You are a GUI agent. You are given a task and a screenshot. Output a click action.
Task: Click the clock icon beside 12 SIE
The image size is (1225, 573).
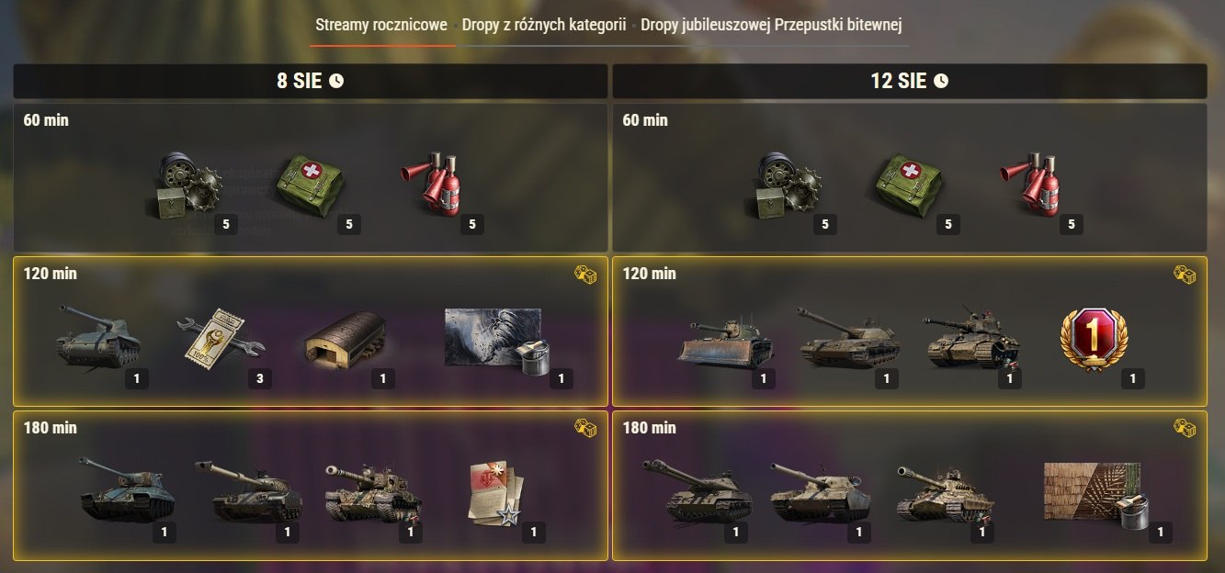click(x=941, y=81)
